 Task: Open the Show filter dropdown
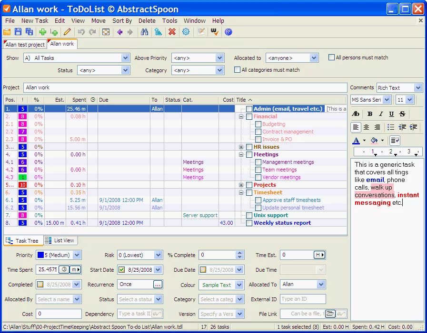click(125, 57)
